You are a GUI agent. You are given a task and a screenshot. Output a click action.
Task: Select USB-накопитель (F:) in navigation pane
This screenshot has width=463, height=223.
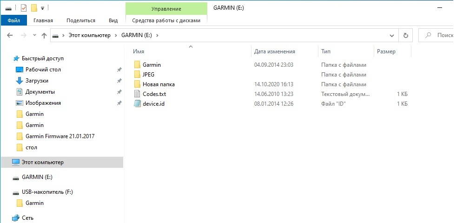[x=47, y=192]
